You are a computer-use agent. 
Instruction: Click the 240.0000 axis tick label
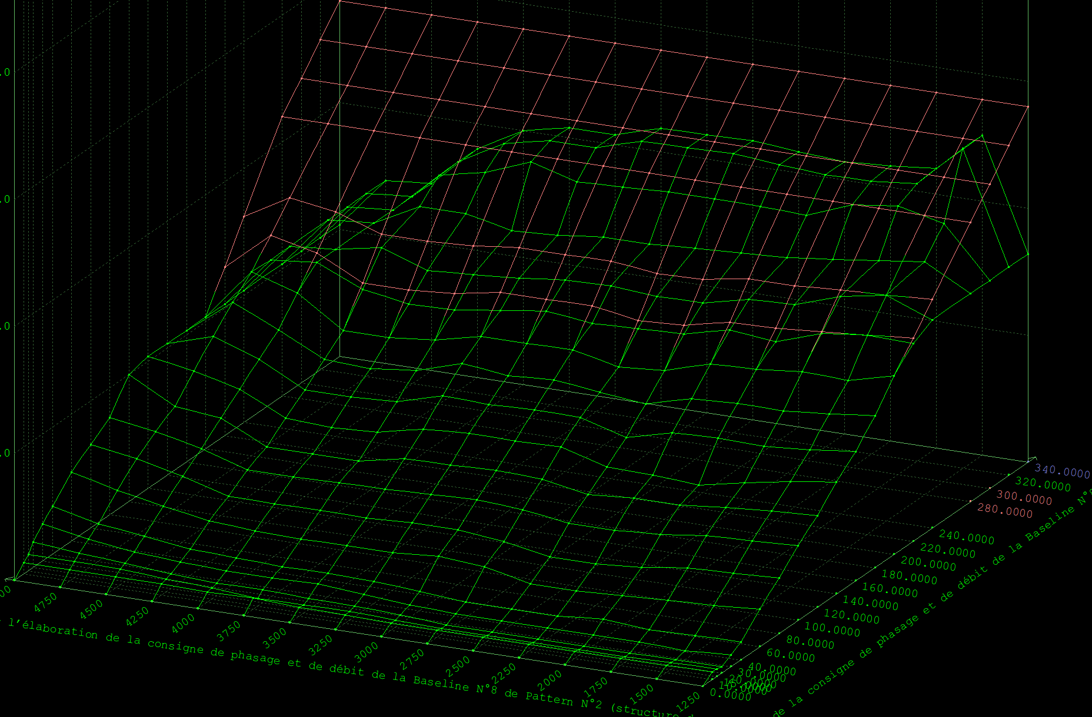[x=967, y=538]
